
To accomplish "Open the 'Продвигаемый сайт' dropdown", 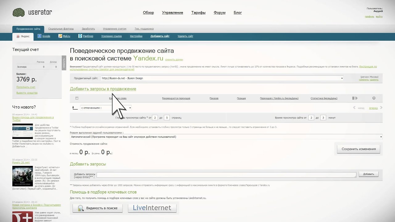I will (x=222, y=78).
